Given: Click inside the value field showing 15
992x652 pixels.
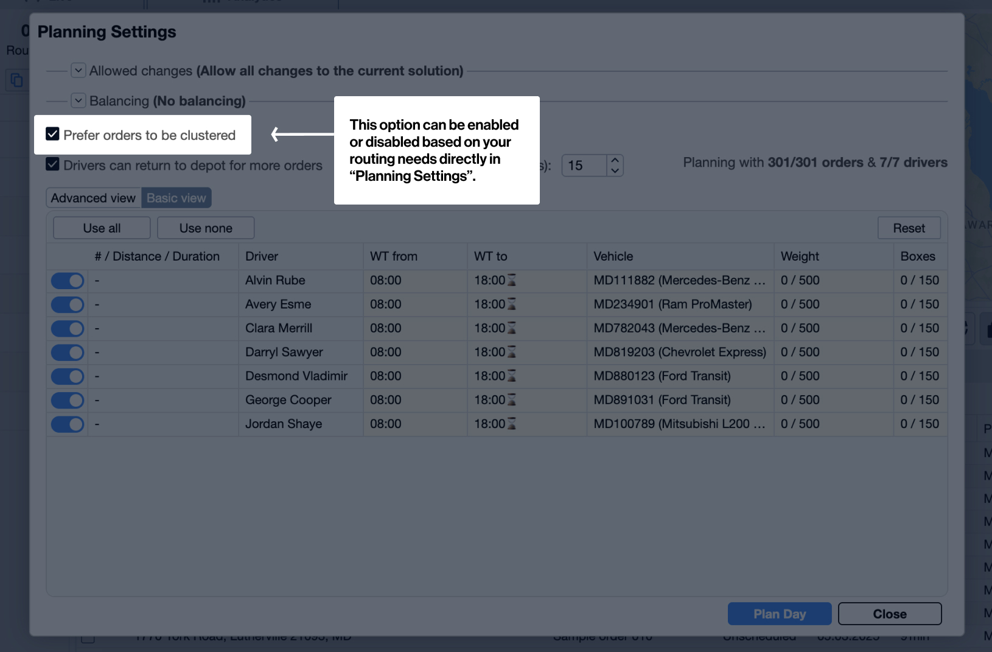Looking at the screenshot, I should coord(583,165).
